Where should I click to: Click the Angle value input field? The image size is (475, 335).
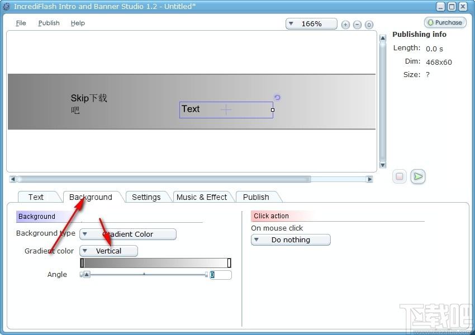click(221, 275)
